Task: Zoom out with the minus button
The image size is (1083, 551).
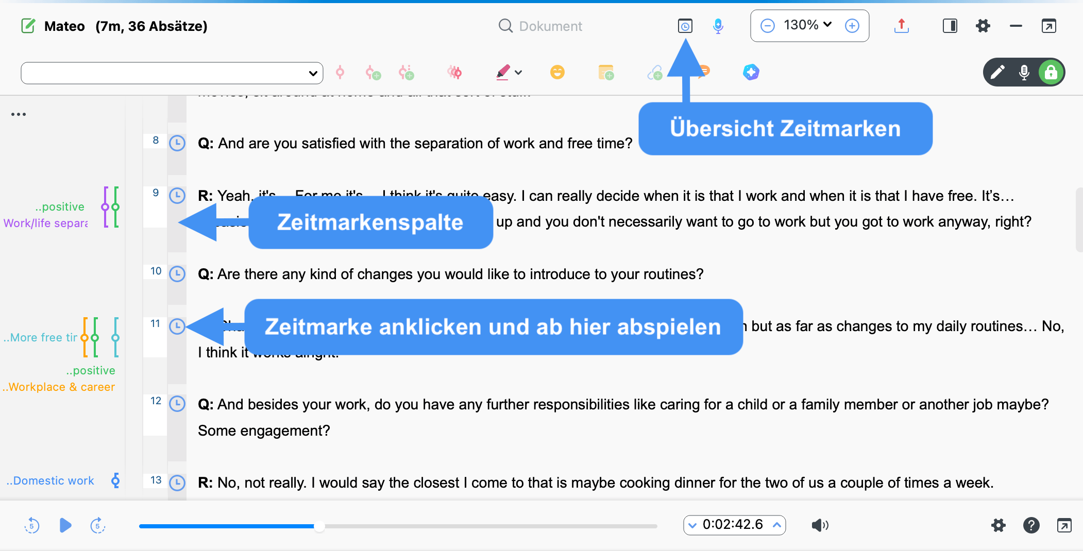Action: (x=768, y=26)
